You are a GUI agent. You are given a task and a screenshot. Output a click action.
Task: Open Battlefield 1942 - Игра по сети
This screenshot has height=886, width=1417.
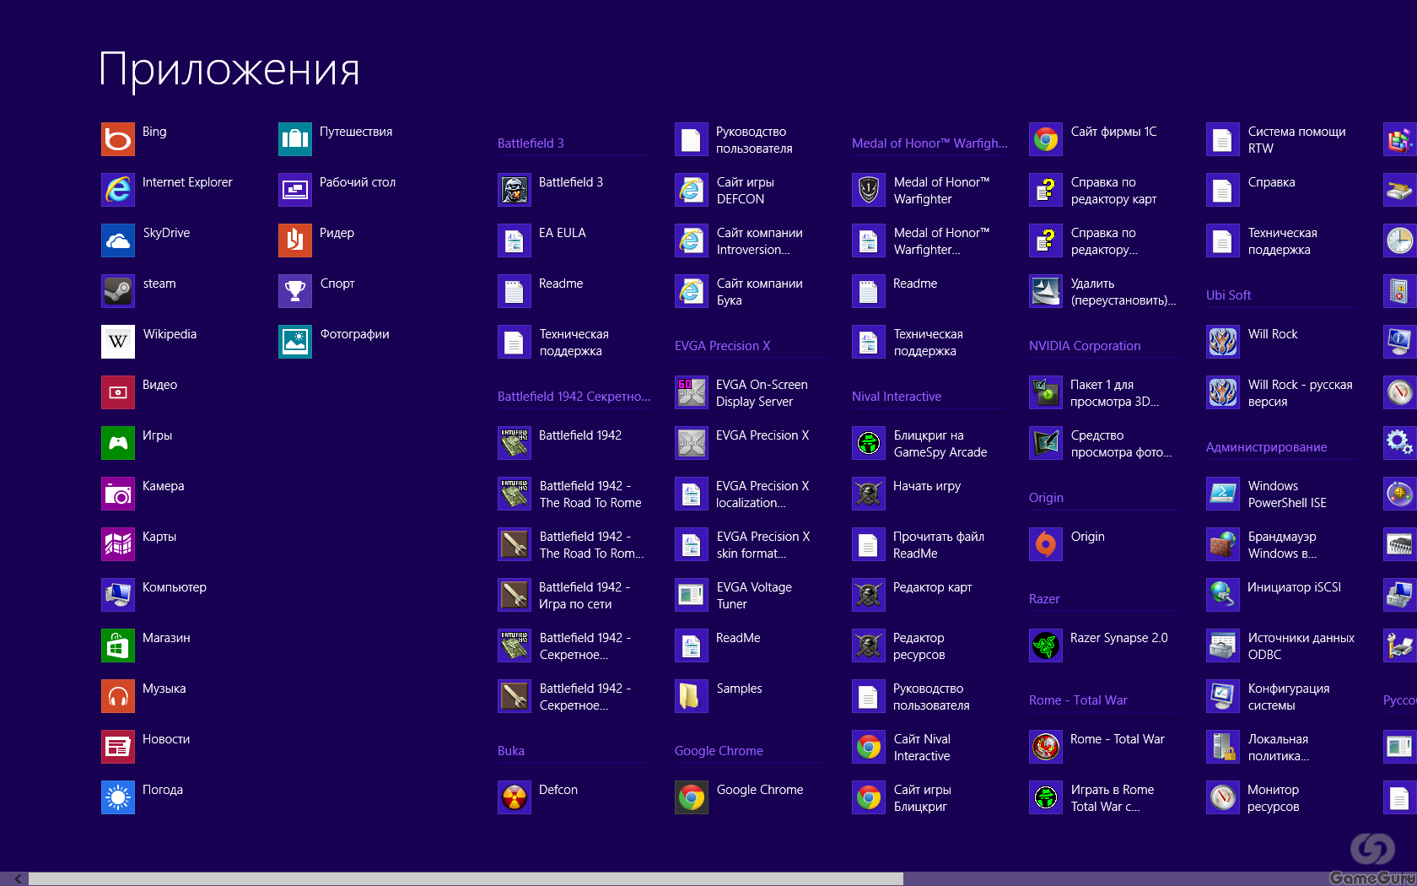point(564,595)
